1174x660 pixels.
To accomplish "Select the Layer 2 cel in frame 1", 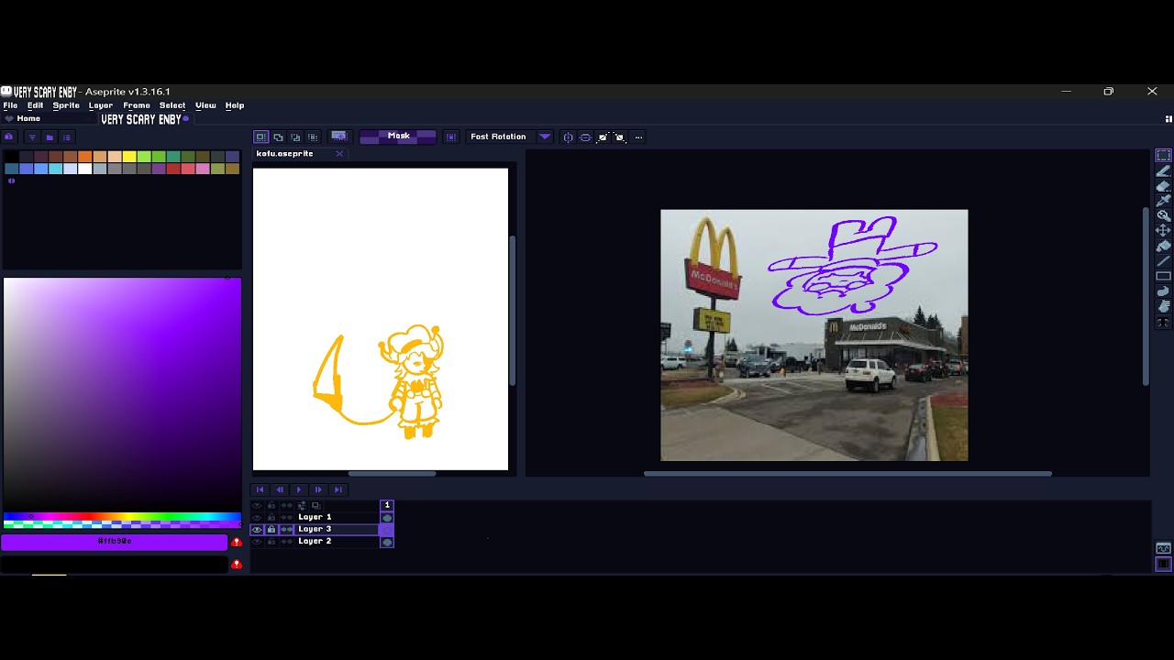I will [x=387, y=542].
